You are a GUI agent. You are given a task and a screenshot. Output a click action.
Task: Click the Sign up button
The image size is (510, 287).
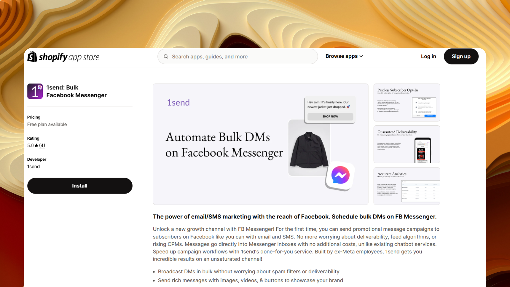(461, 56)
